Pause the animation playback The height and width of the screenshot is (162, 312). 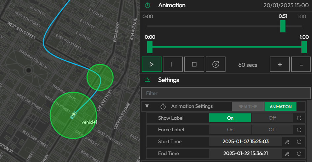(x=173, y=64)
